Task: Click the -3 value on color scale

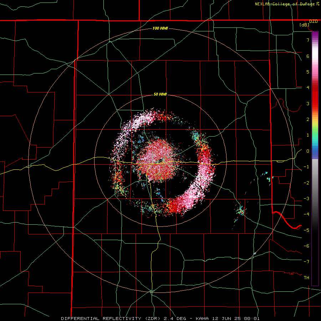Action: [306, 199]
